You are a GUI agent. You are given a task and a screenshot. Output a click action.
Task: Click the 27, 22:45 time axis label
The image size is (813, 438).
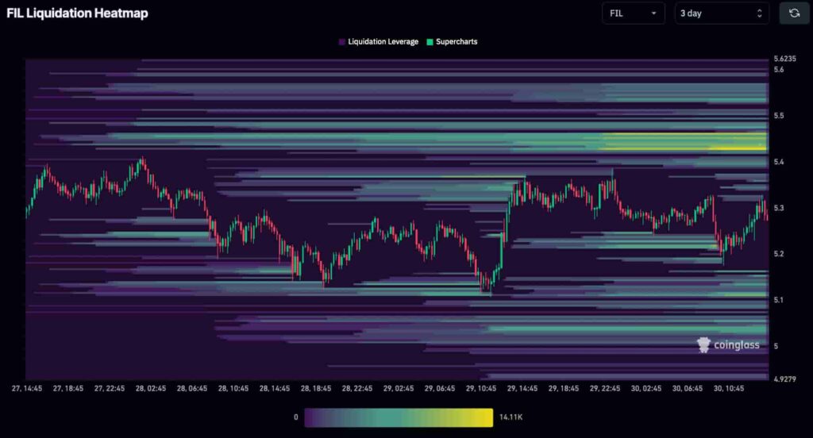[110, 388]
